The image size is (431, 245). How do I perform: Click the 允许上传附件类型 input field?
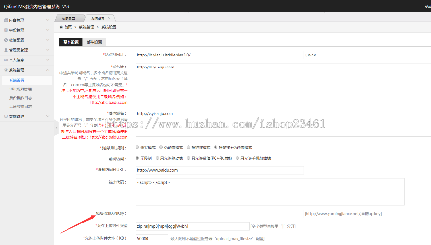(x=193, y=226)
